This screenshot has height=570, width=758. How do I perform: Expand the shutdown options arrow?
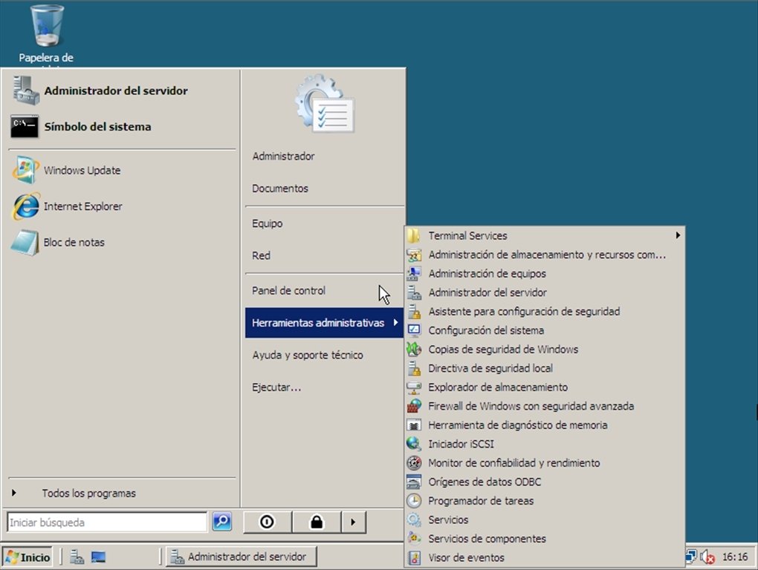354,522
